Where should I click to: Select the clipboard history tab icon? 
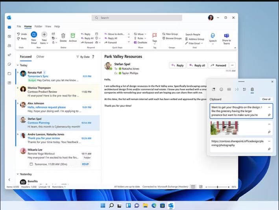click(x=252, y=89)
